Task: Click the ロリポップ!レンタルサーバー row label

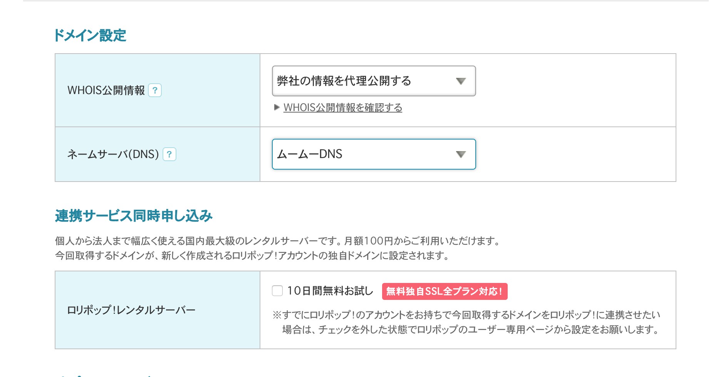Action: pyautogui.click(x=131, y=310)
